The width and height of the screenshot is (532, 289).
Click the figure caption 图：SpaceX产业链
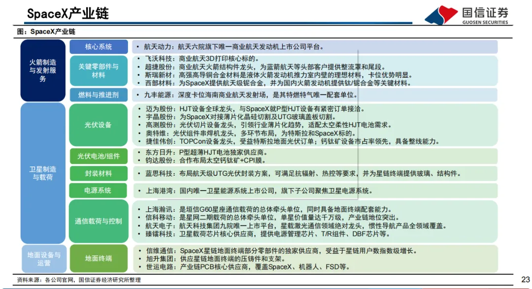[x=46, y=32]
